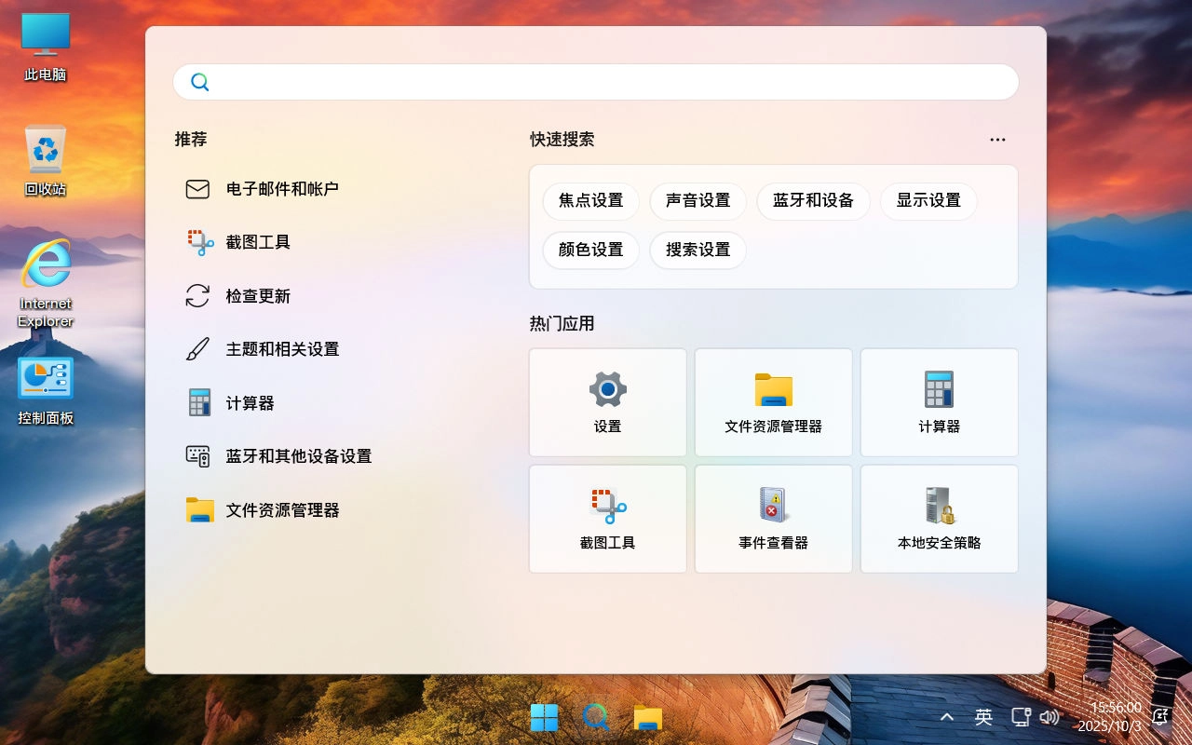Open 事件查看器 from popular apps
This screenshot has width=1192, height=745.
[773, 519]
